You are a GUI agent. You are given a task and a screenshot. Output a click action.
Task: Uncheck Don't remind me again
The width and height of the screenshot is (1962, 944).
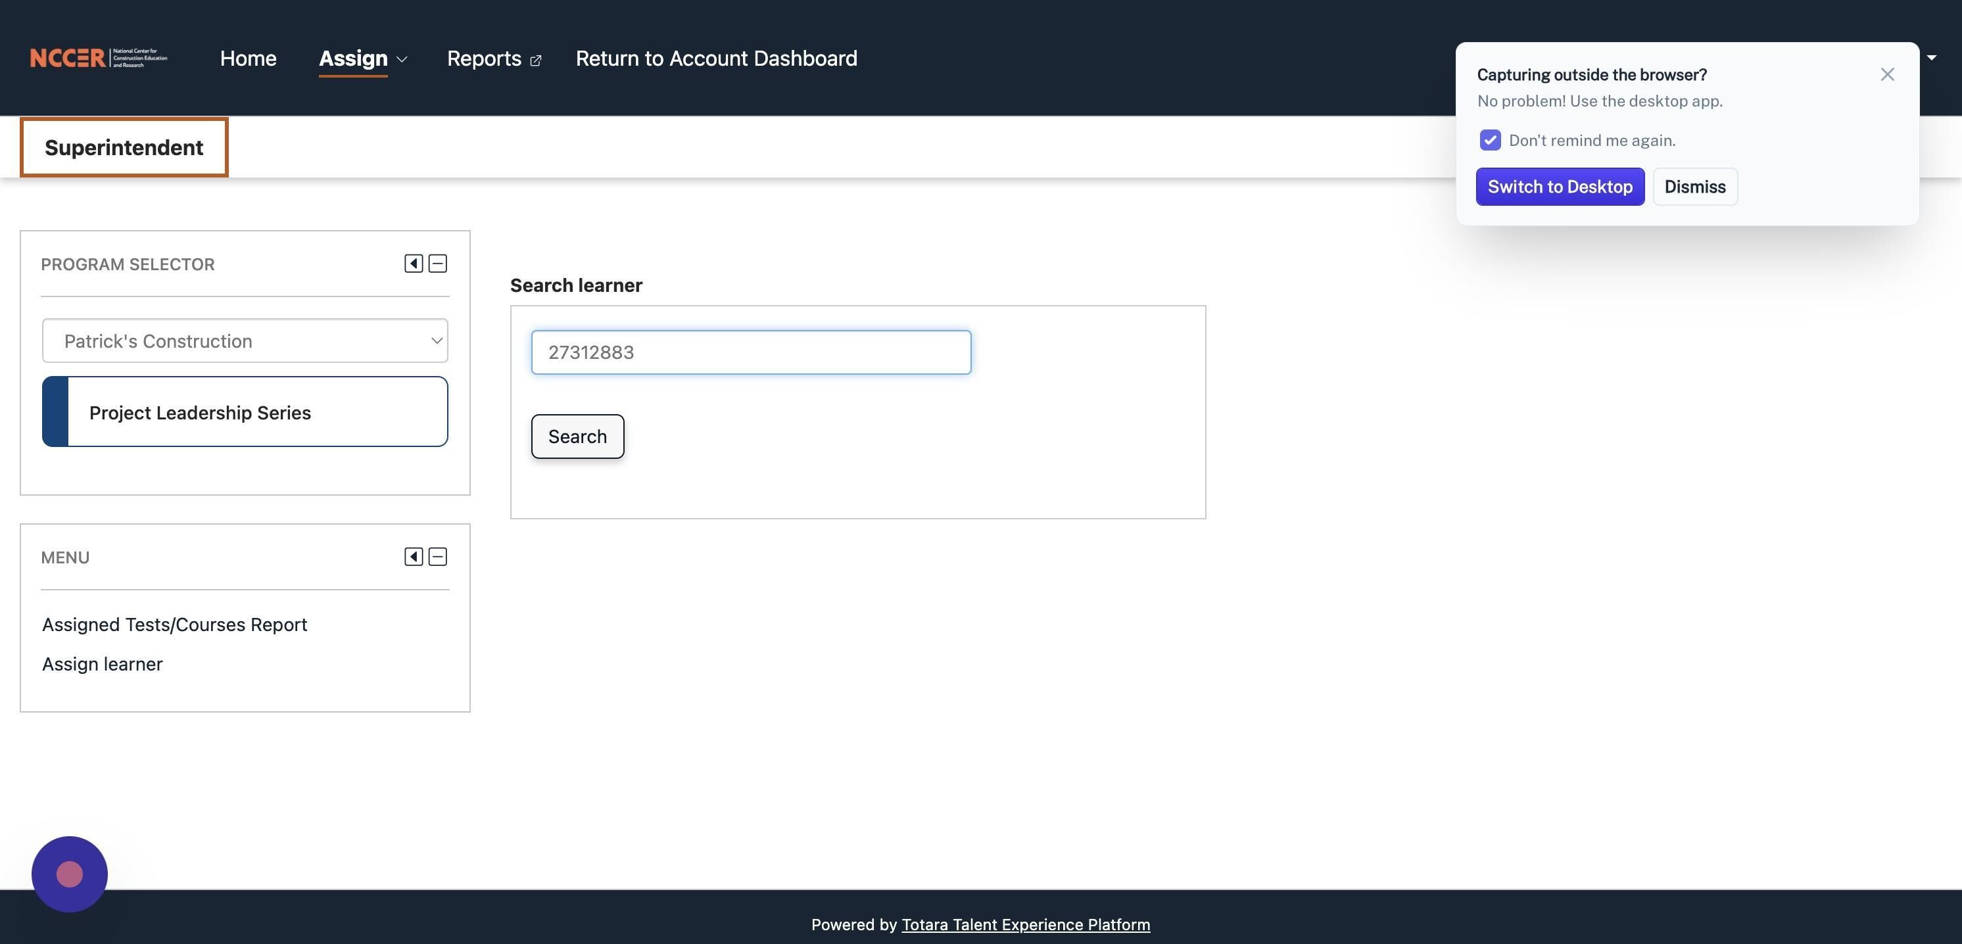click(x=1490, y=140)
